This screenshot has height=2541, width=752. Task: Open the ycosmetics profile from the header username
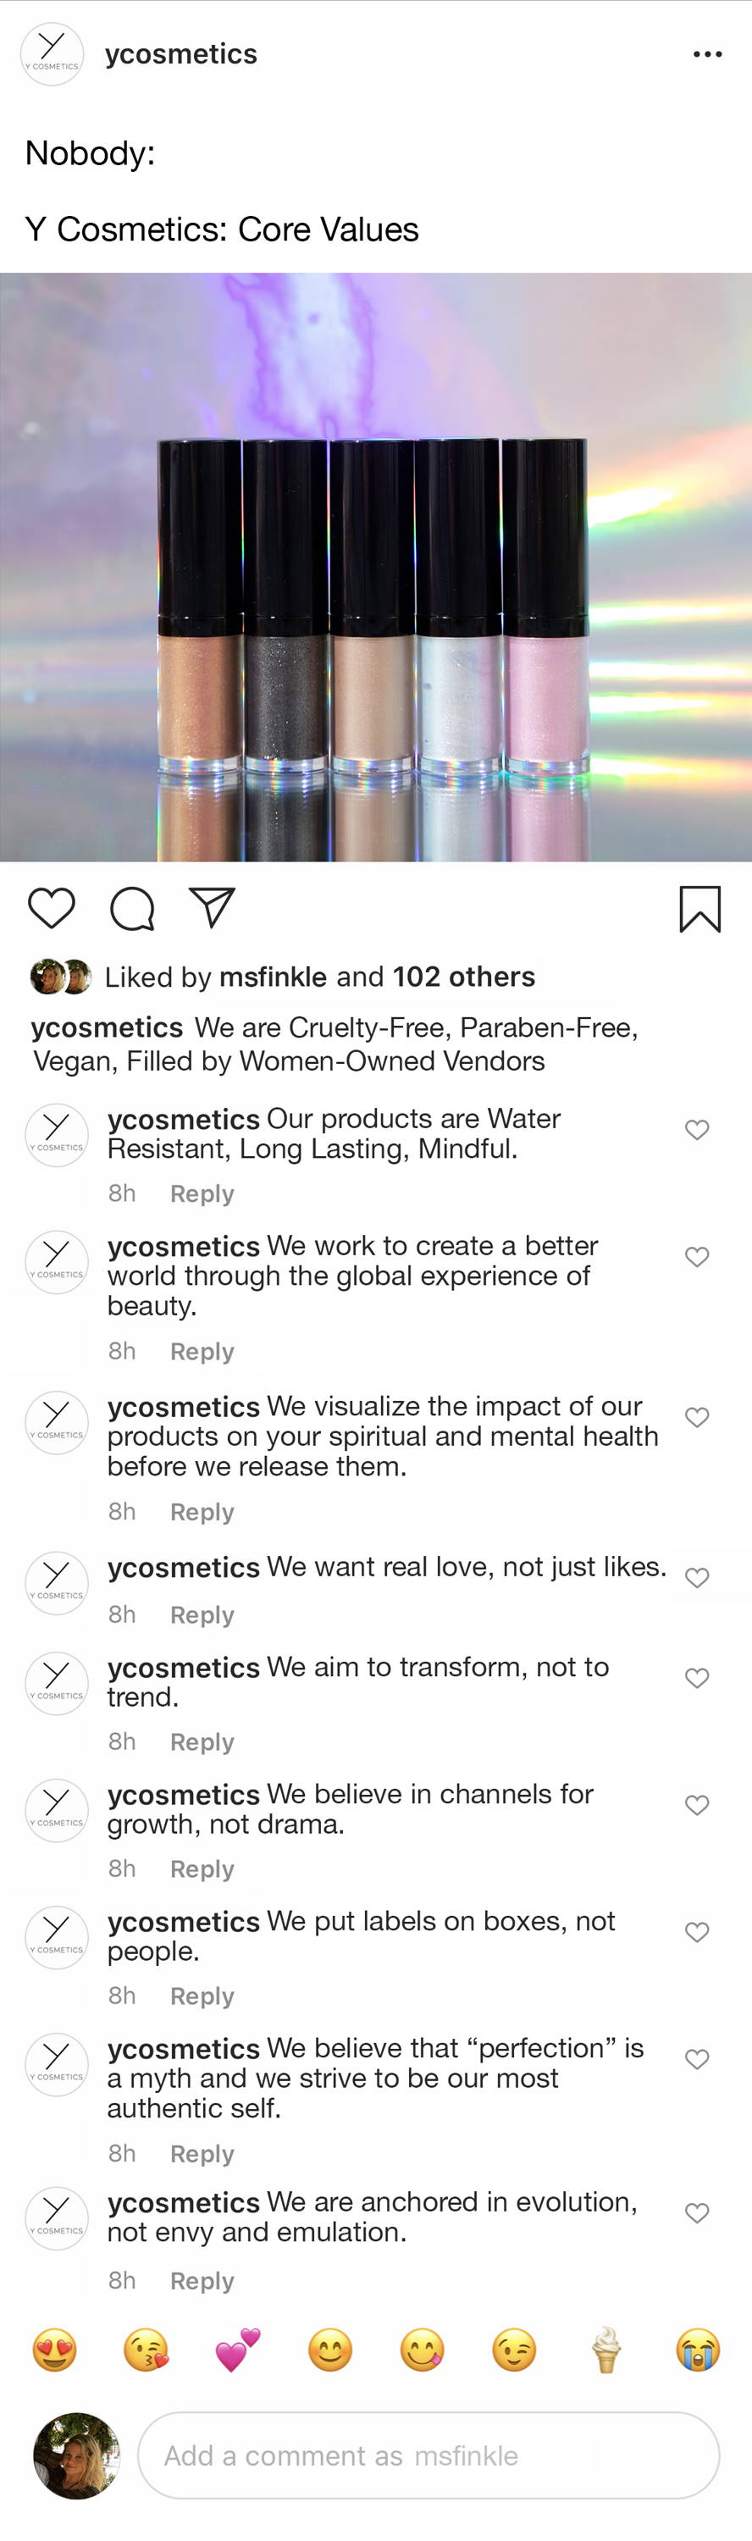[x=180, y=54]
